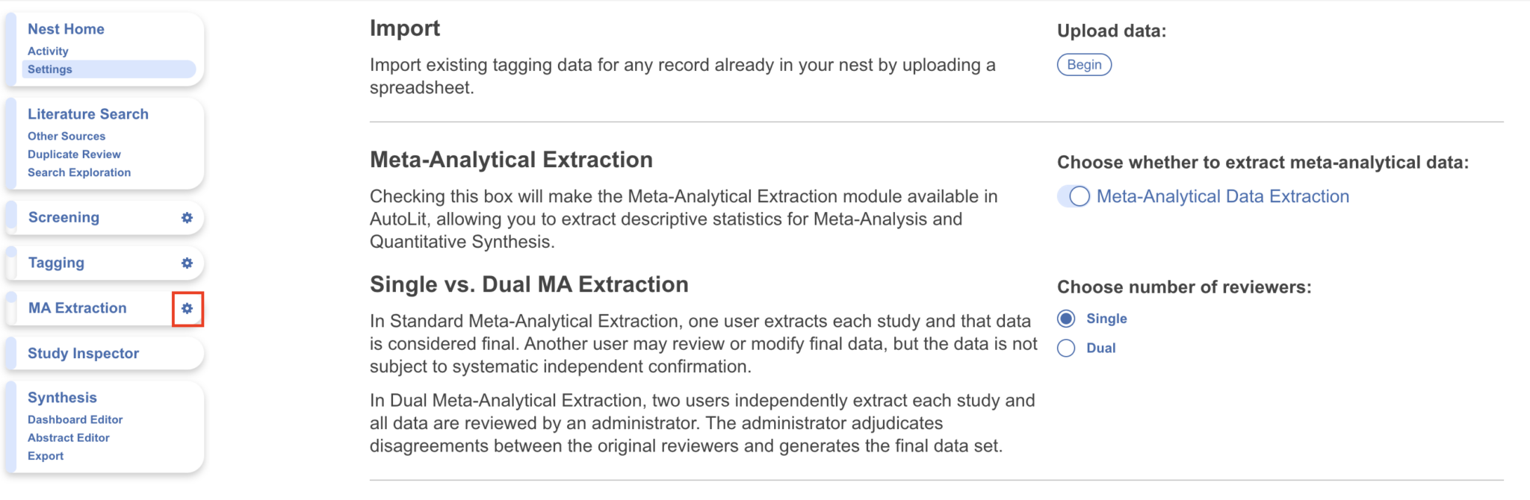Viewport: 1530px width, 500px height.
Task: Open Search Exploration
Action: click(x=78, y=172)
